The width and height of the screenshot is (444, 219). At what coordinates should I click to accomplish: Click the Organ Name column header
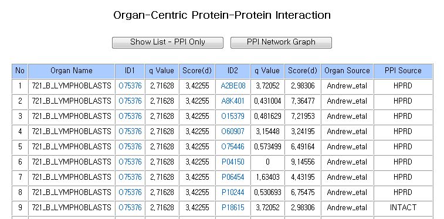72,71
